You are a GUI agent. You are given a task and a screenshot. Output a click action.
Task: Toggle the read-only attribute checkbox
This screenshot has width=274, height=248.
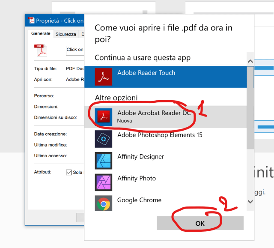68,172
